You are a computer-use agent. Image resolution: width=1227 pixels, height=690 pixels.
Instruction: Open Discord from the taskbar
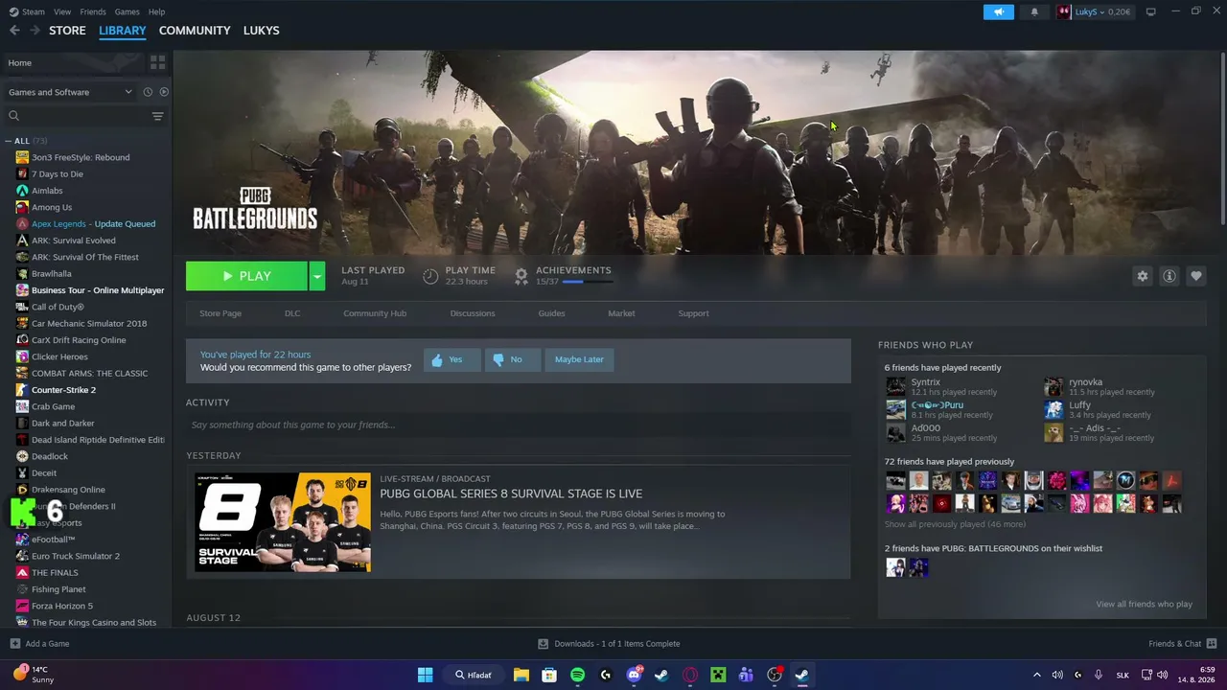point(634,675)
